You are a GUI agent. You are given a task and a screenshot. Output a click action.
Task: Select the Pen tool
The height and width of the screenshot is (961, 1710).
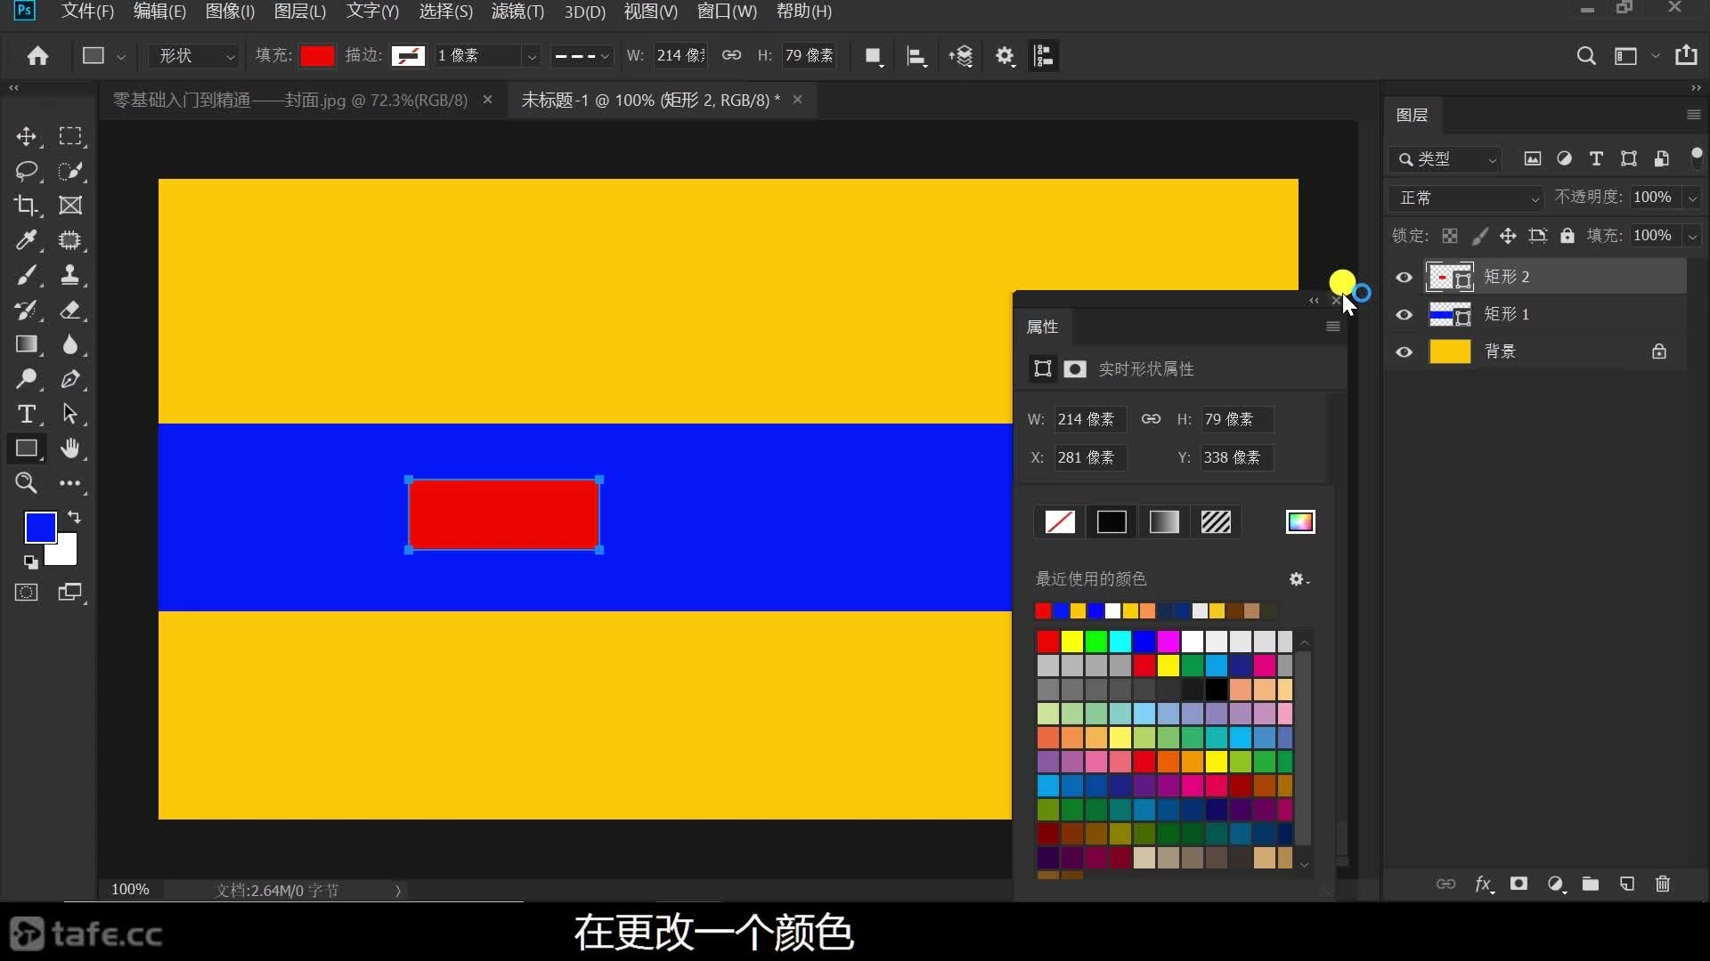point(70,379)
